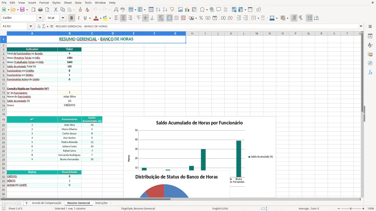Adjust the zoom slider
The height and width of the screenshot is (211, 376).
coord(351,208)
